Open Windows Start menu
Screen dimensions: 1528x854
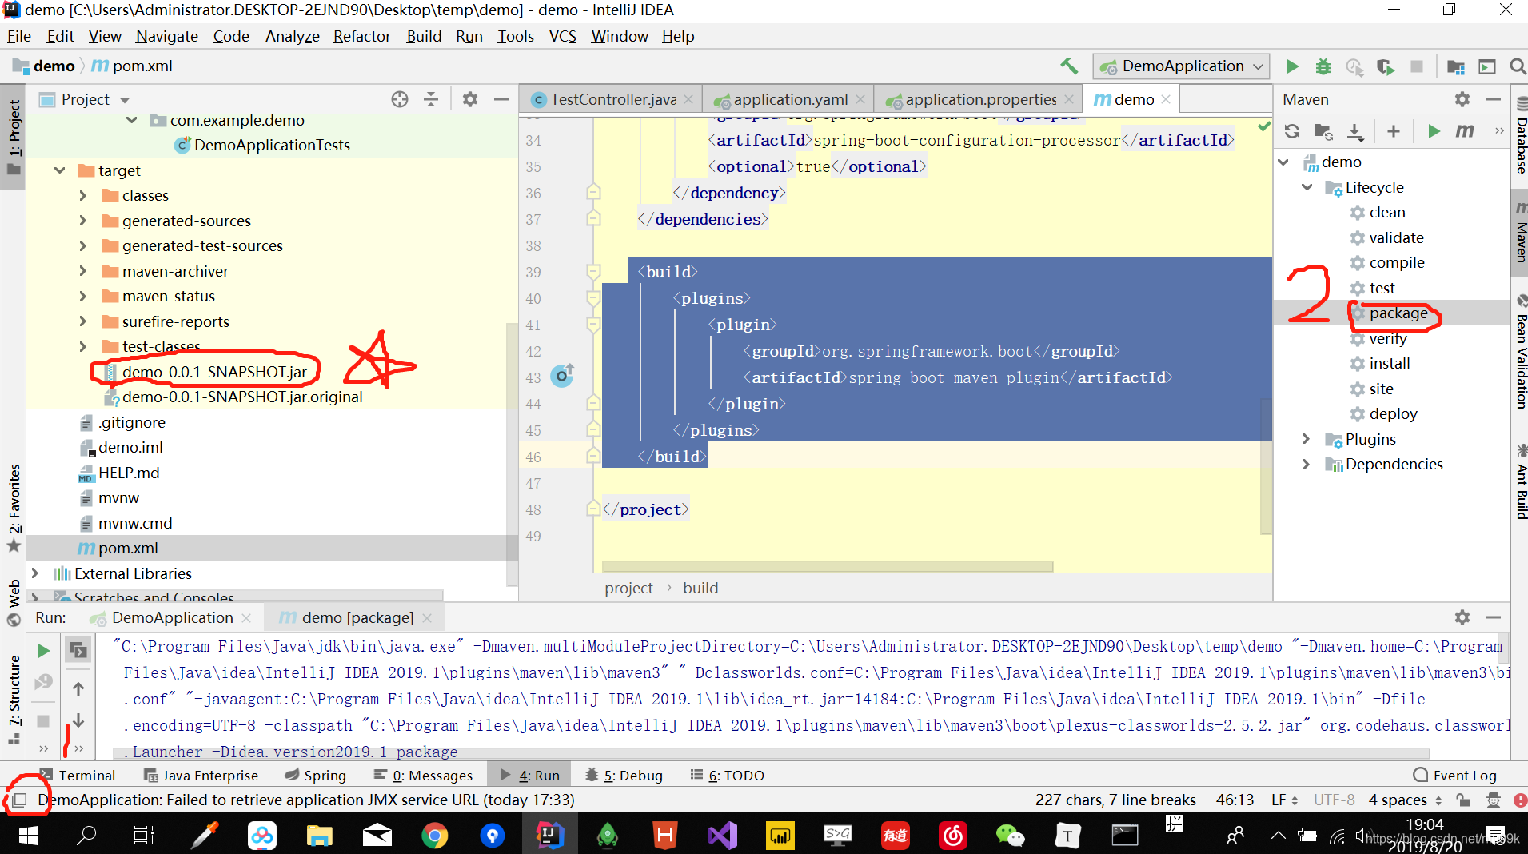28,836
